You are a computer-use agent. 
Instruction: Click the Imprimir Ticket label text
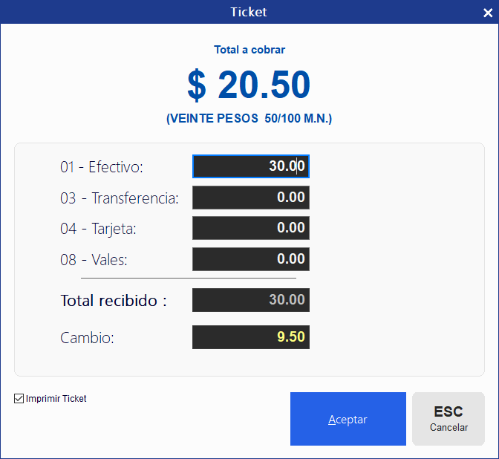[x=56, y=399]
